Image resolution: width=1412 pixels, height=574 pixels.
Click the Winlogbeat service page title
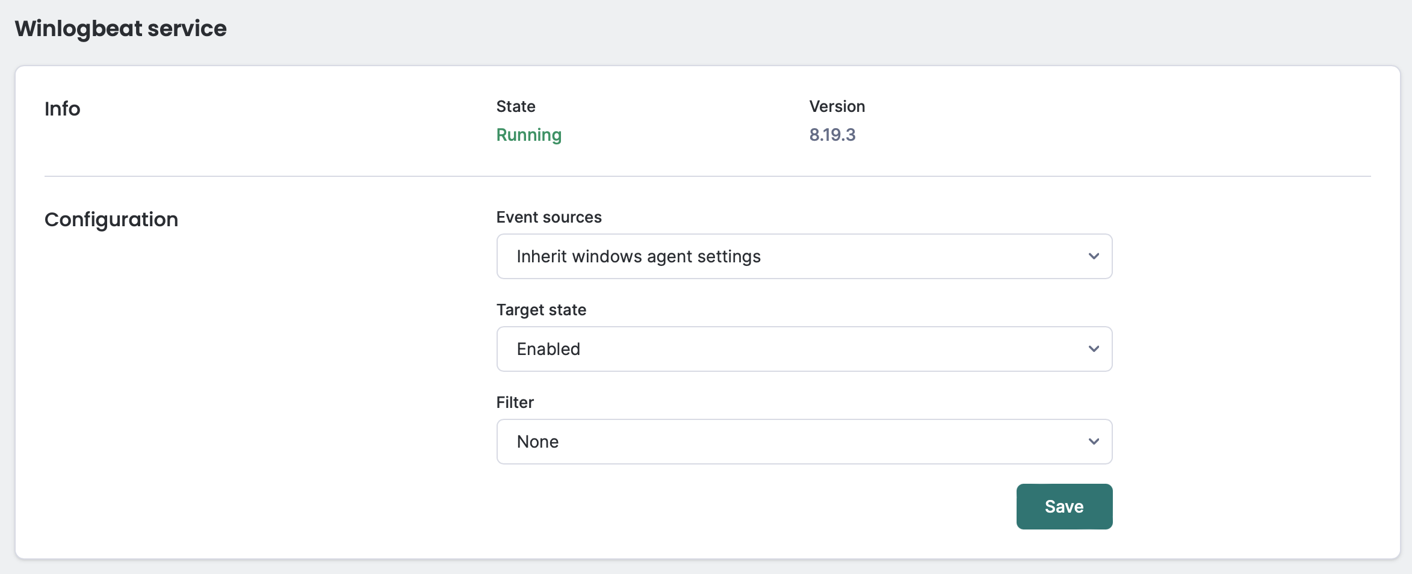[x=122, y=28]
